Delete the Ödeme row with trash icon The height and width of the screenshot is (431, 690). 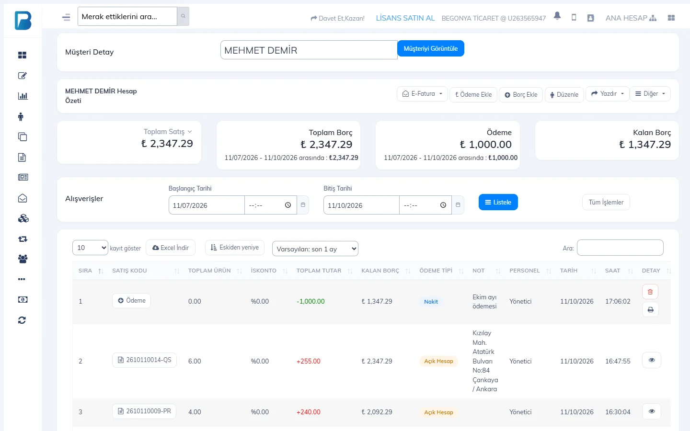tap(650, 292)
